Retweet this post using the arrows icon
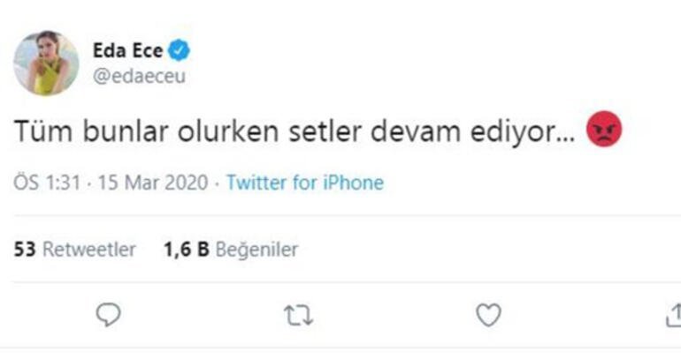Image resolution: width=681 pixels, height=359 pixels. click(297, 315)
